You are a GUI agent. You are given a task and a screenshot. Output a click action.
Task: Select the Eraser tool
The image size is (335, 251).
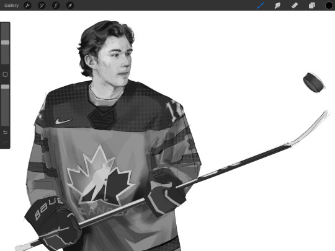295,6
